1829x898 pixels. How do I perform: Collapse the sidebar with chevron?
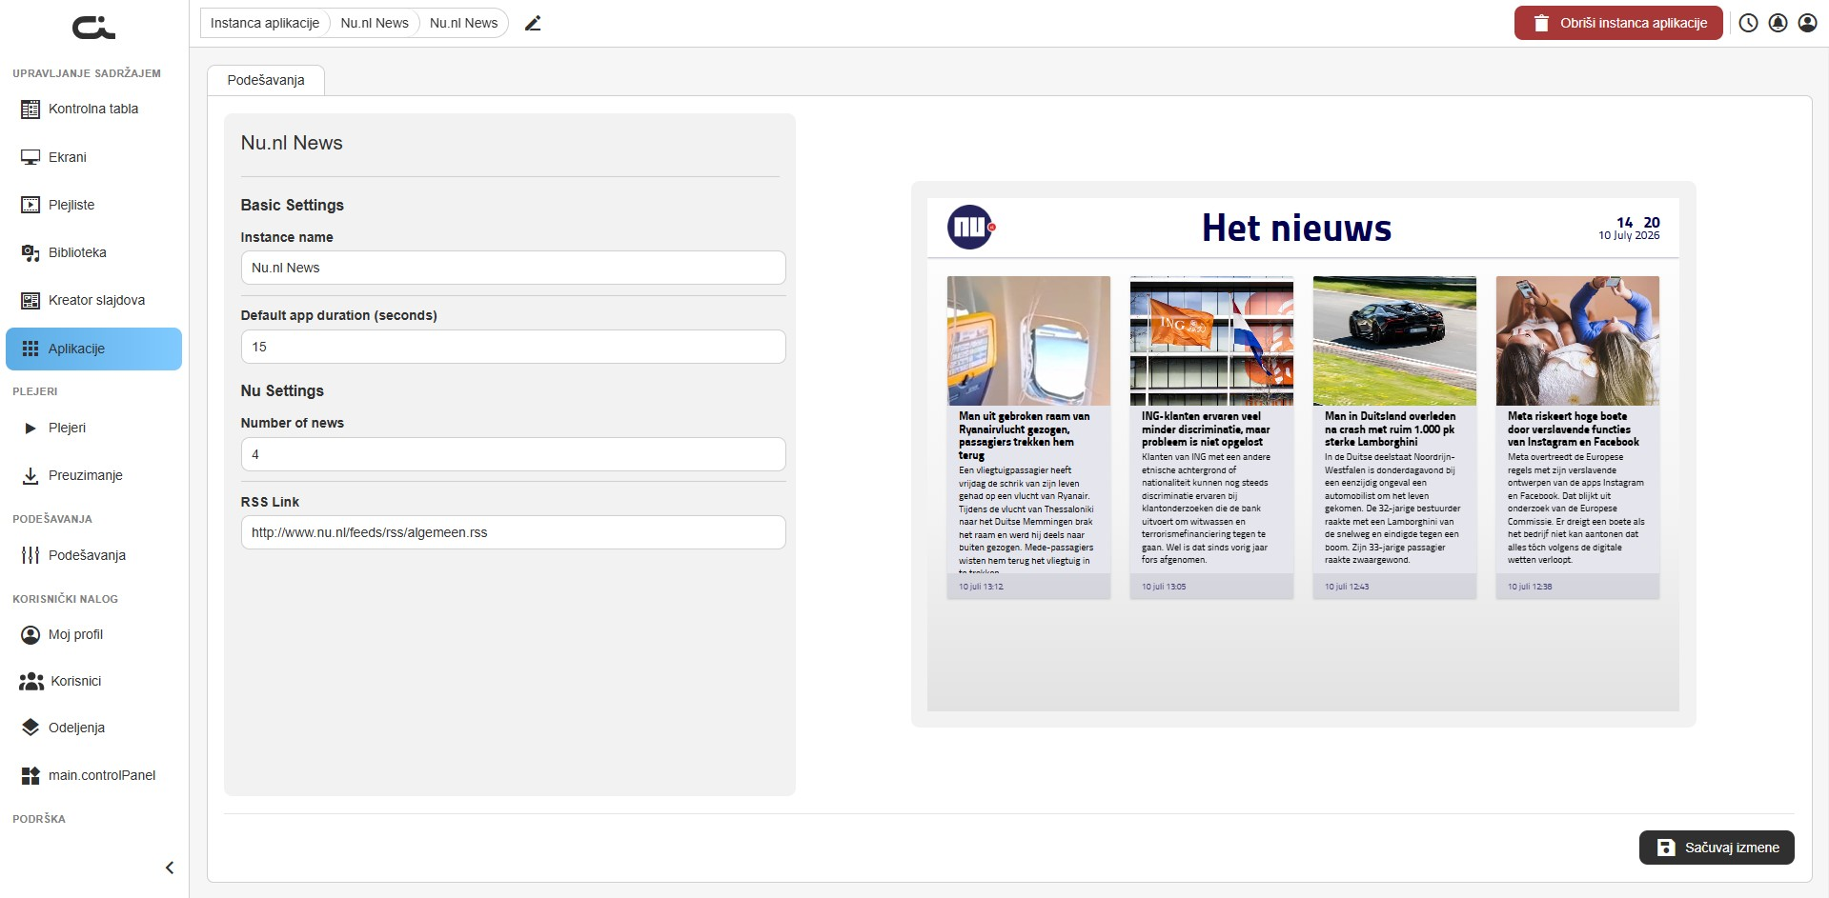(x=170, y=868)
